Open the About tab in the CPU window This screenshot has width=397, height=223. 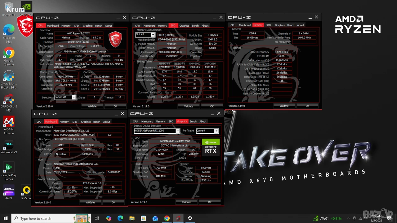point(109,26)
